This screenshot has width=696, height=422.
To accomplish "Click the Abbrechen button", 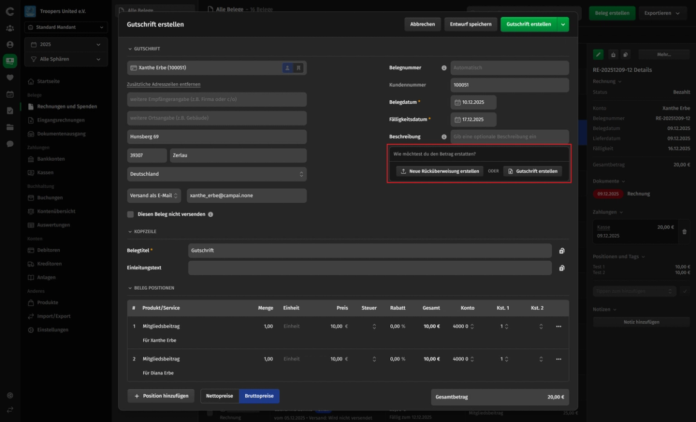I will [x=422, y=24].
